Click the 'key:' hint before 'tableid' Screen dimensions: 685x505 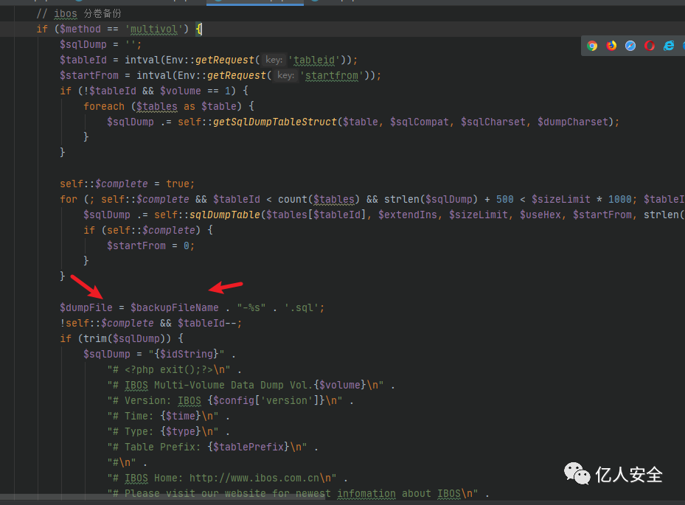tap(274, 60)
